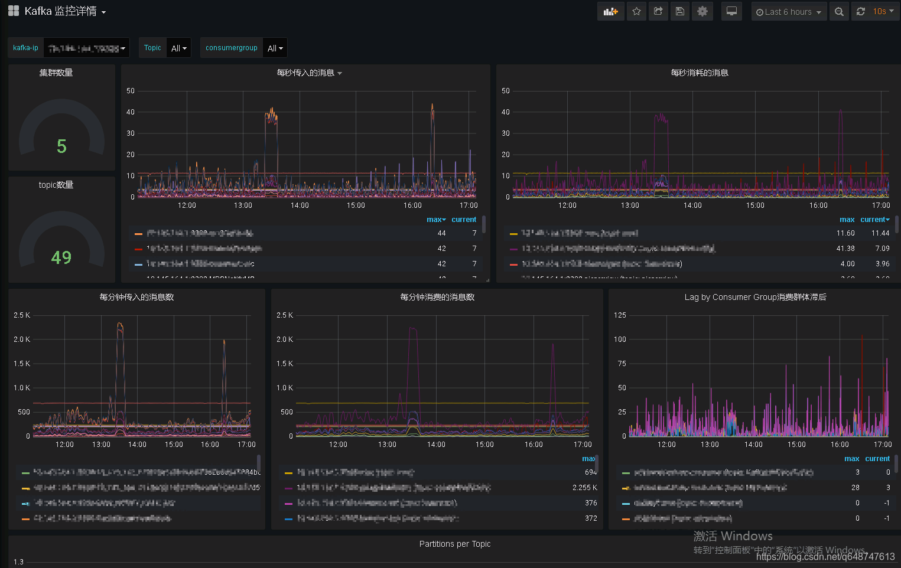Screen dimensions: 901x568
Task: Sort 每秒传入的消息 legend by max
Action: [436, 220]
